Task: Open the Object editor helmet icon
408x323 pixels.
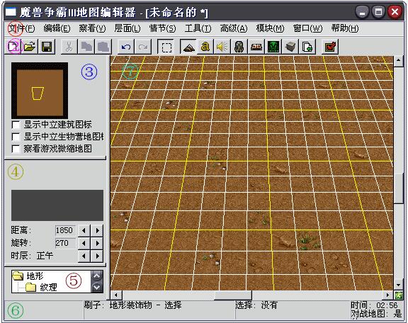Action: point(239,47)
